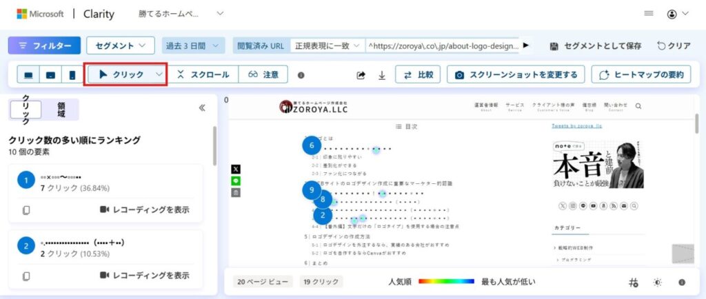Switch to クリック ranking view

[x=25, y=109]
